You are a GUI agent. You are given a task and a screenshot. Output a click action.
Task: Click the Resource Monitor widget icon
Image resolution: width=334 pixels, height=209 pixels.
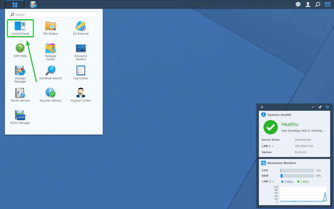coord(263,163)
